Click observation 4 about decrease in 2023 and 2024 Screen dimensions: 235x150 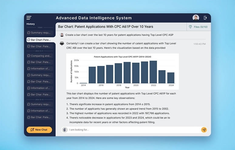coord(118,120)
